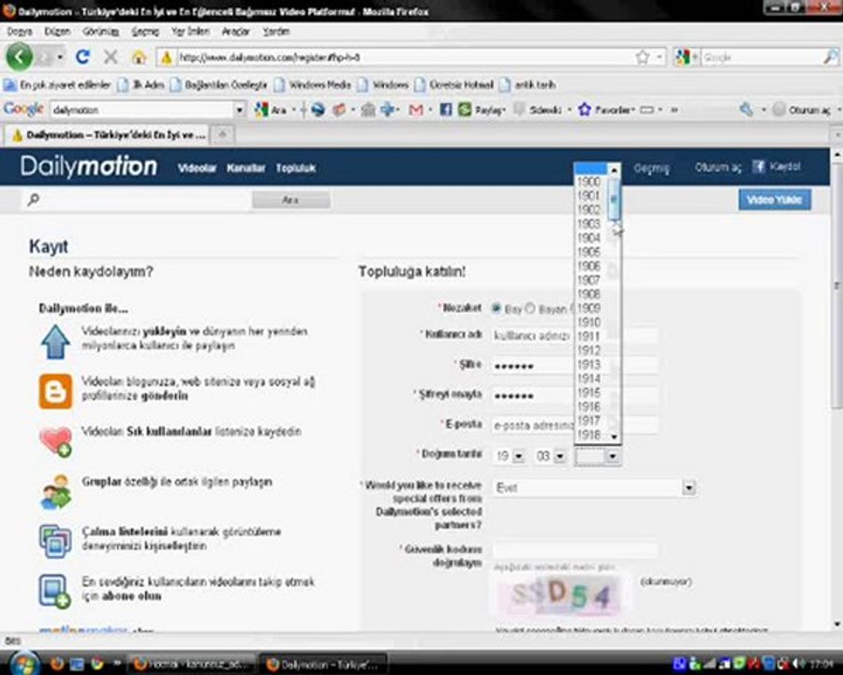Open the Google toolbar search box dropdown
The image size is (843, 675).
point(239,110)
